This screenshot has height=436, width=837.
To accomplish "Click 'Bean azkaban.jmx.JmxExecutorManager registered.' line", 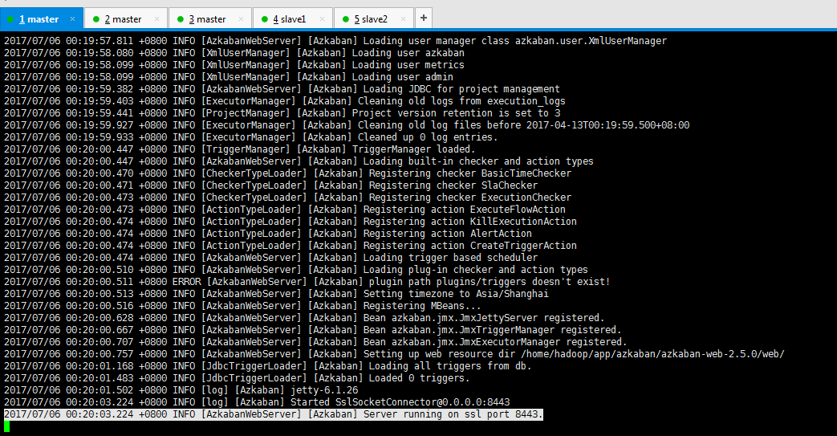I will pyautogui.click(x=495, y=341).
